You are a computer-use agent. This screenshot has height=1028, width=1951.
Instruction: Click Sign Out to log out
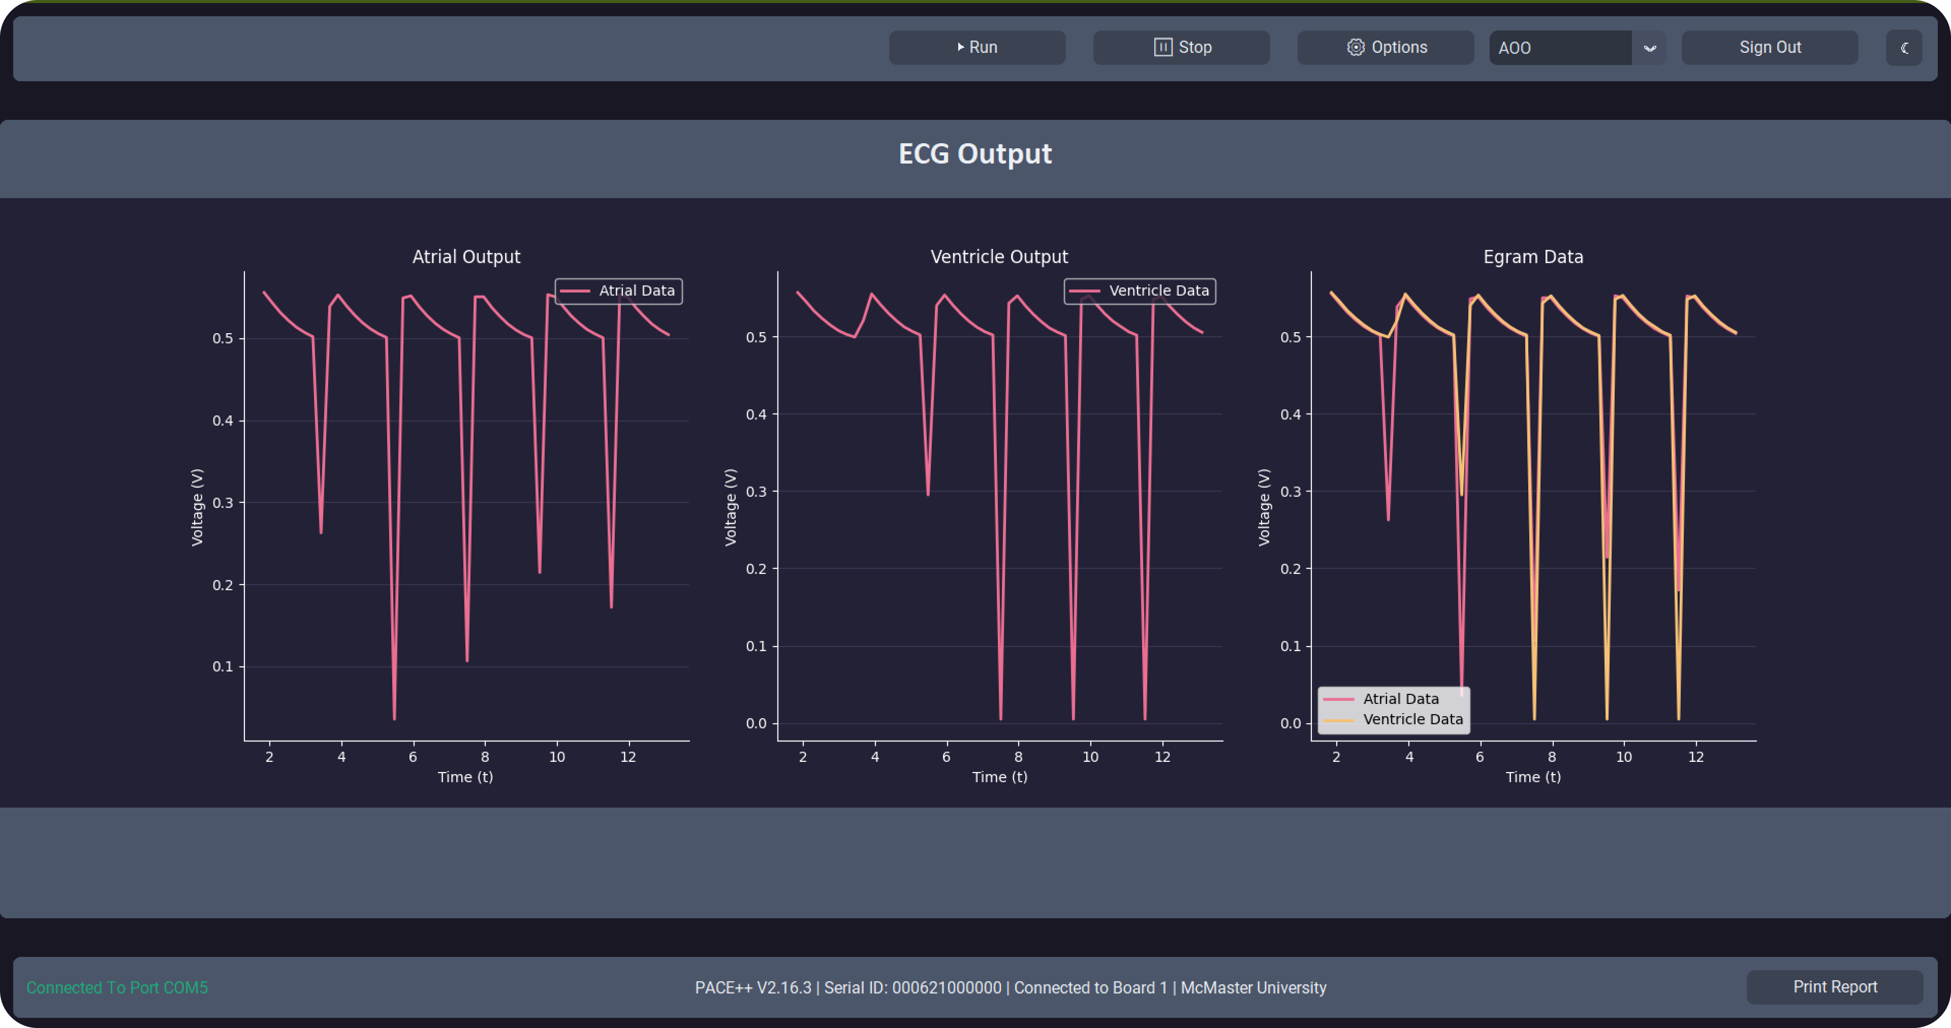[1770, 47]
